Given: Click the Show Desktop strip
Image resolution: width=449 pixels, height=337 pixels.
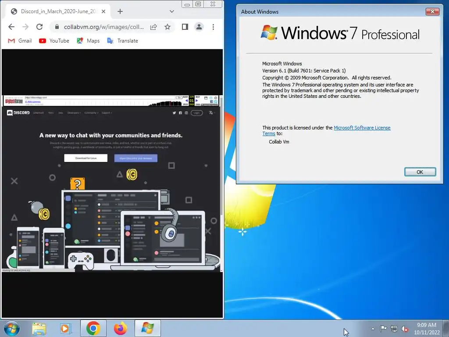Looking at the screenshot, I should click(x=446, y=328).
